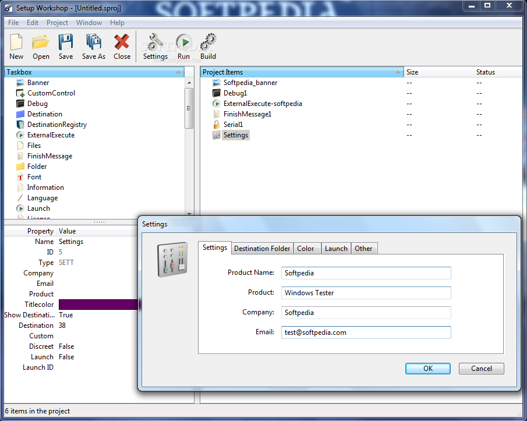Screen dimensions: 527x421
Task: Click the Email field with test@softpedia.com
Action: pyautogui.click(x=366, y=332)
